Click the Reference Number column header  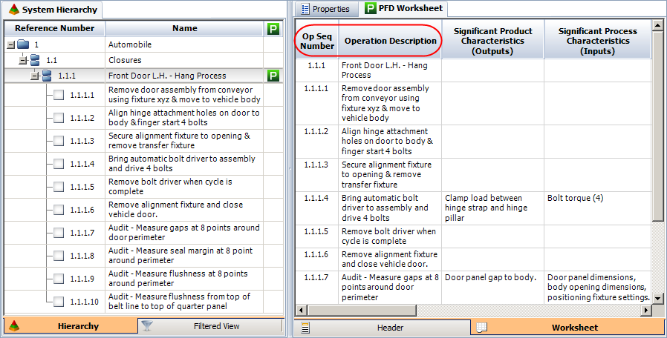[54, 28]
